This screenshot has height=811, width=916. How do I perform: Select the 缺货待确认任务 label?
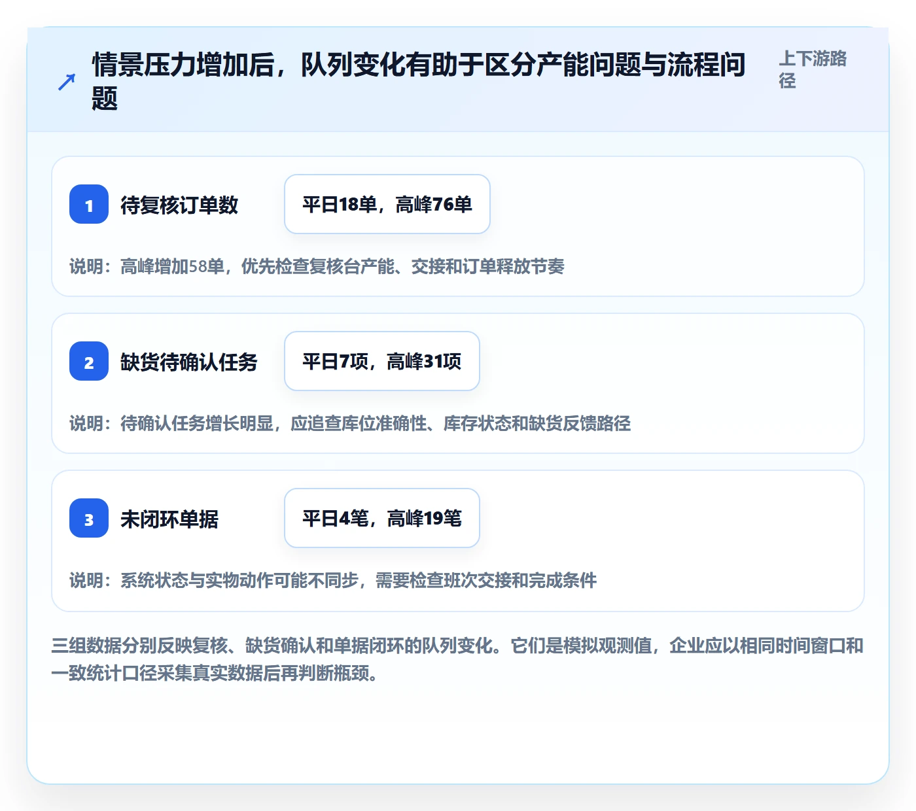coord(189,362)
